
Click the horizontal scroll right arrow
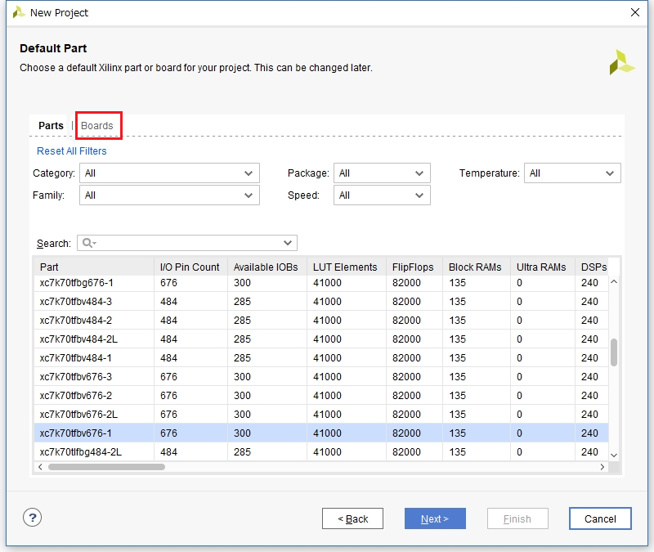[602, 467]
